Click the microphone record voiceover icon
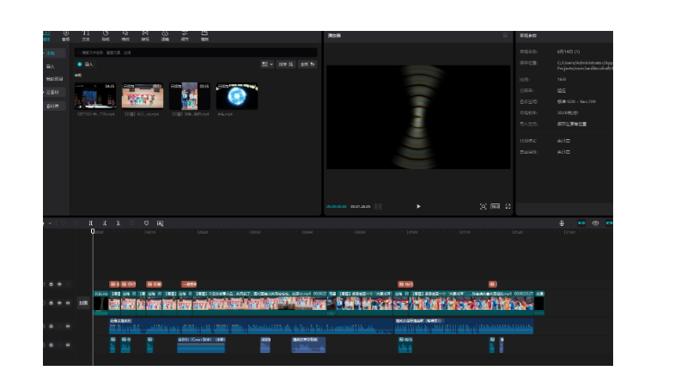Viewport: 687px width, 389px height. 562,223
